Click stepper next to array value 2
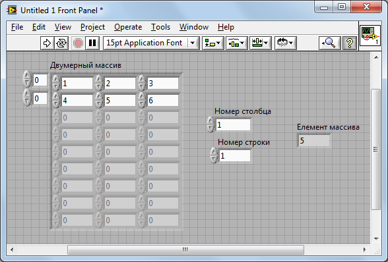The width and height of the screenshot is (388, 262). (99, 83)
